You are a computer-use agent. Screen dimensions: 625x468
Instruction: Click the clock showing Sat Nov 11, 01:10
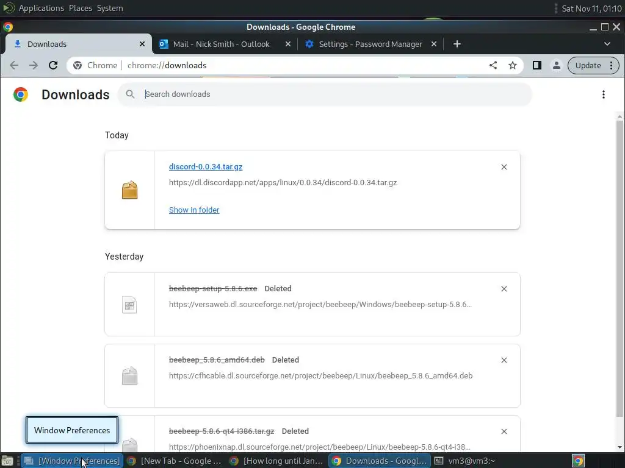pos(591,9)
